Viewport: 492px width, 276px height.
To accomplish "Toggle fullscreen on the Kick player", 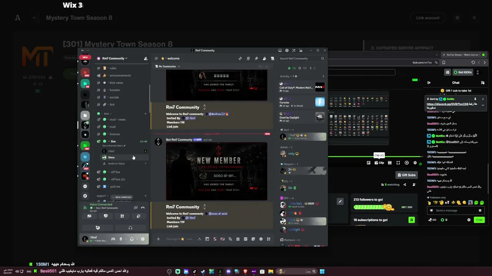I will tap(398, 163).
